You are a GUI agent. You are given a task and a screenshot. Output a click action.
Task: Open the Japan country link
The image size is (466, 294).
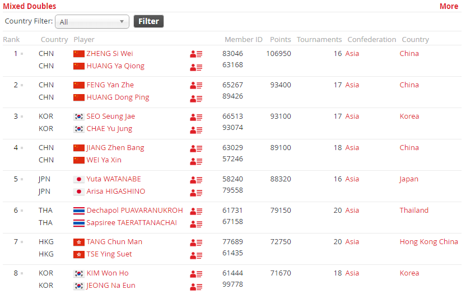coord(409,179)
